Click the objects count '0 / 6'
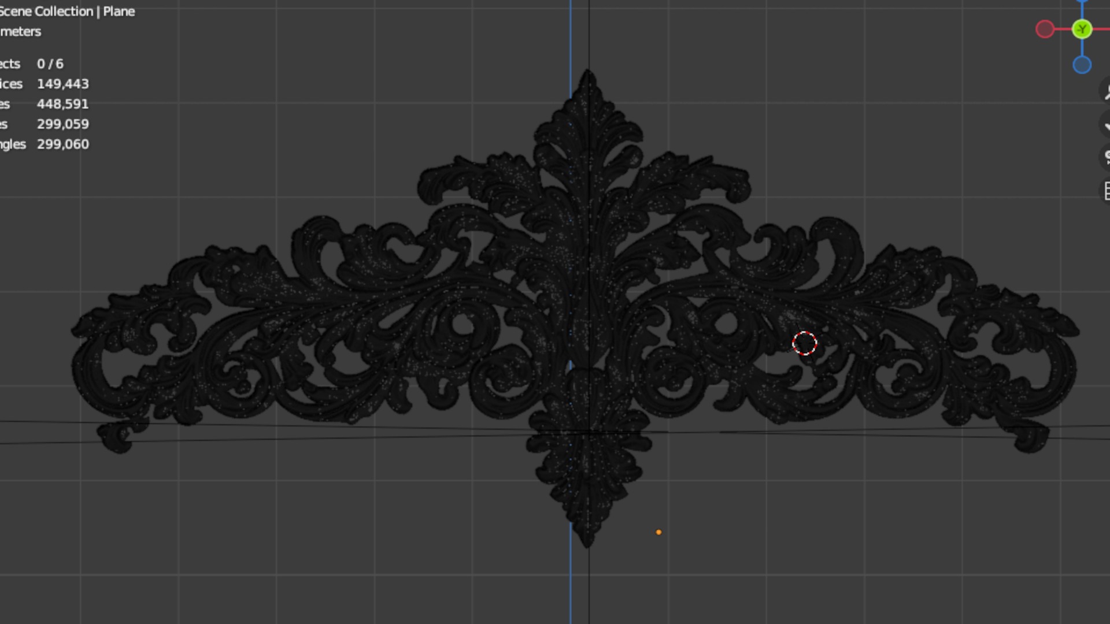1110x624 pixels. (x=50, y=64)
